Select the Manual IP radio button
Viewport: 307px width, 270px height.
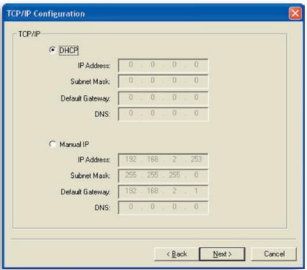[53, 144]
